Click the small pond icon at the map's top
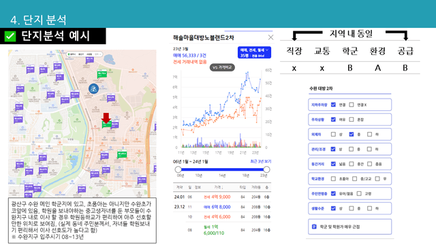 point(109,59)
